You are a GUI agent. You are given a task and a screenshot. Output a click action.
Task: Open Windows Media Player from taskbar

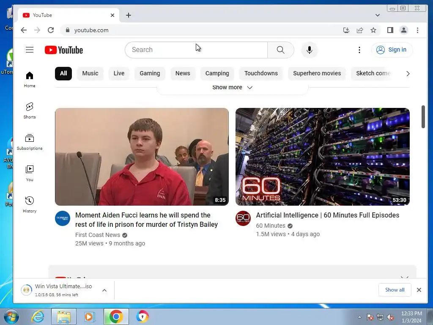tap(90, 317)
